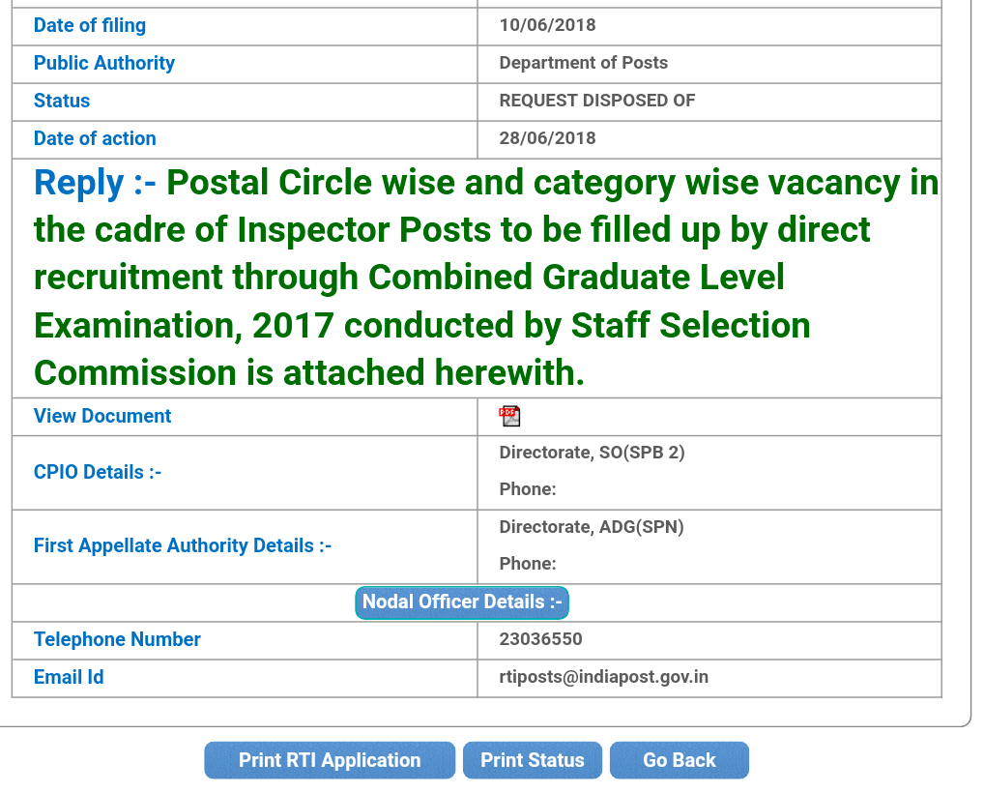Click the telephone number 23036550
The height and width of the screenshot is (793, 984).
(540, 639)
